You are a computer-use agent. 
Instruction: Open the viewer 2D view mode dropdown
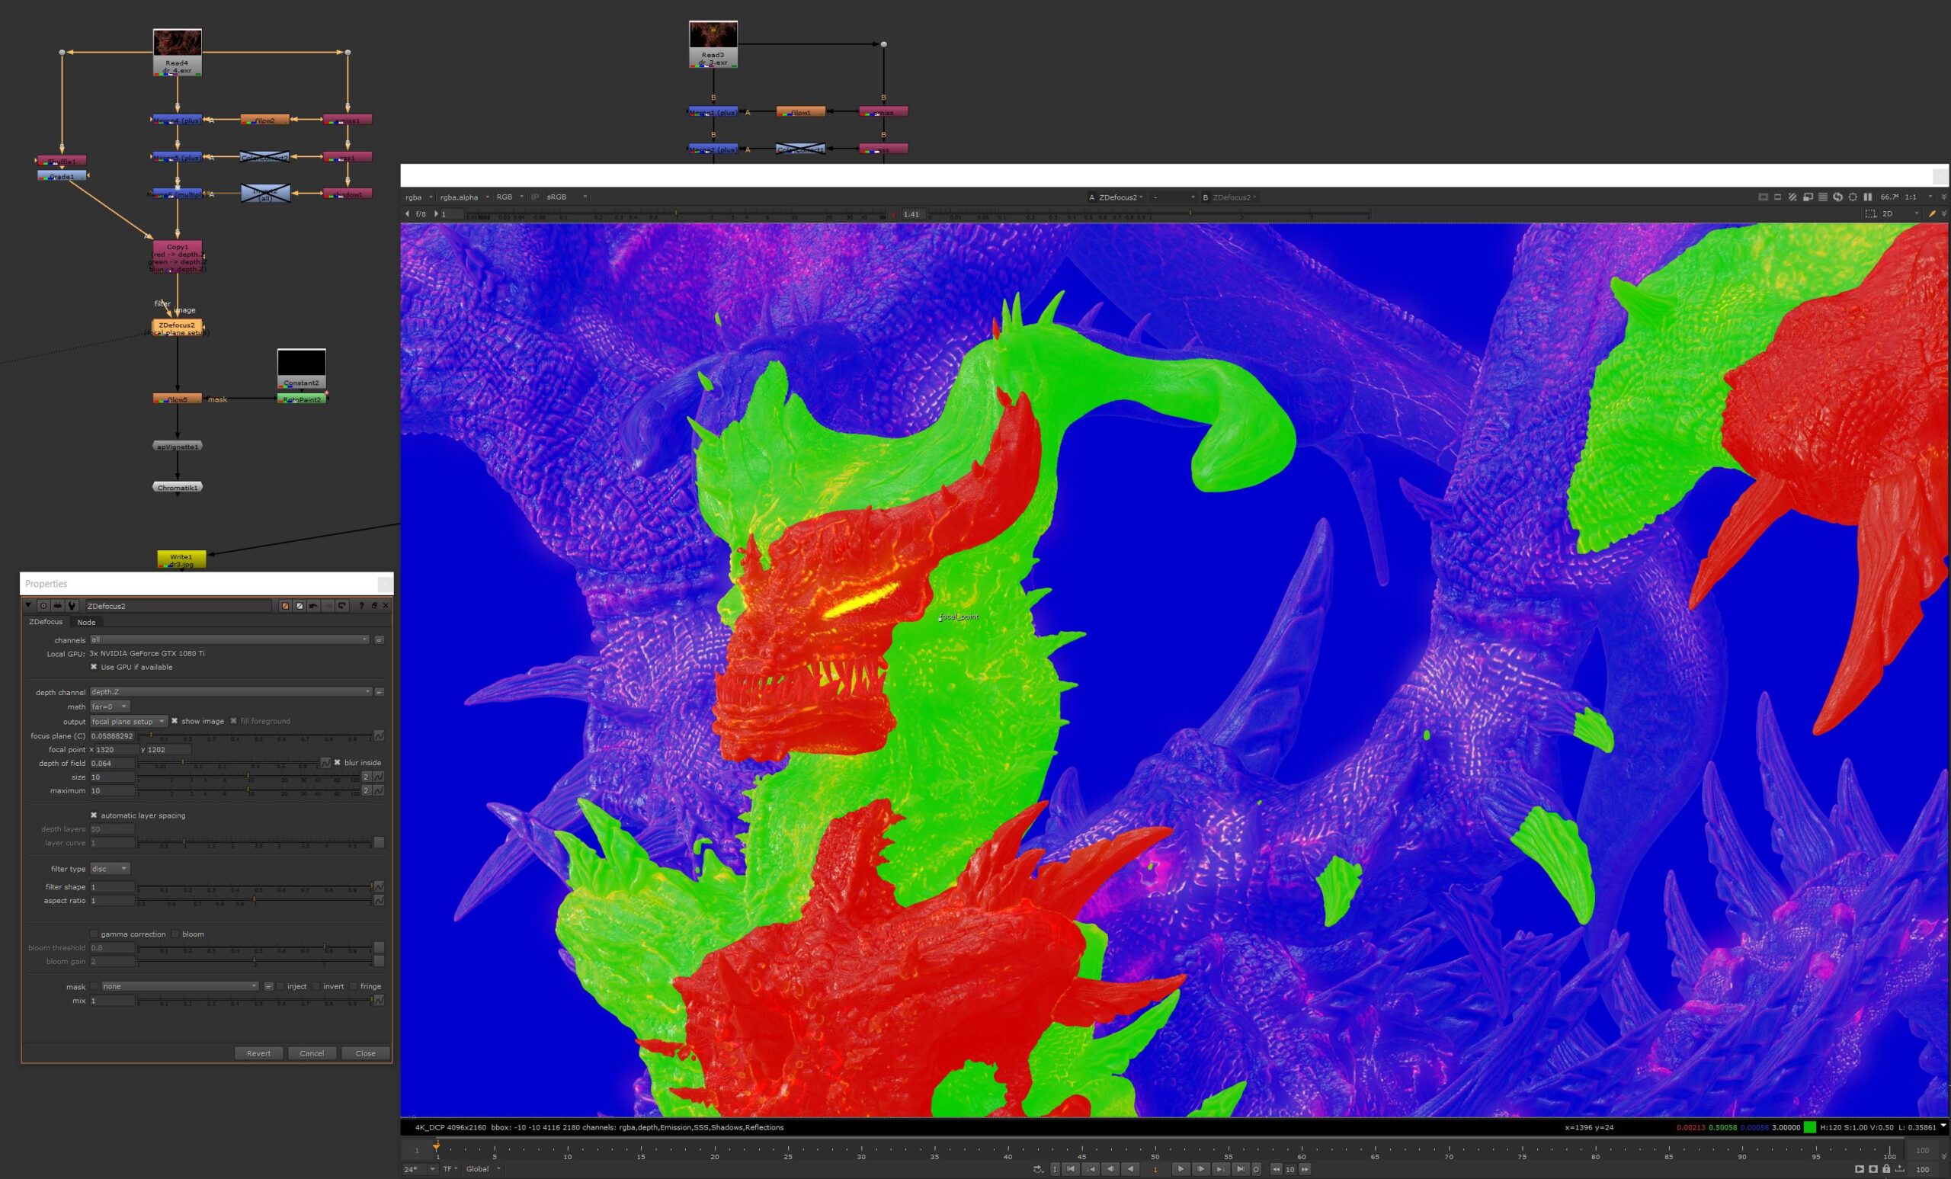[x=1901, y=214]
